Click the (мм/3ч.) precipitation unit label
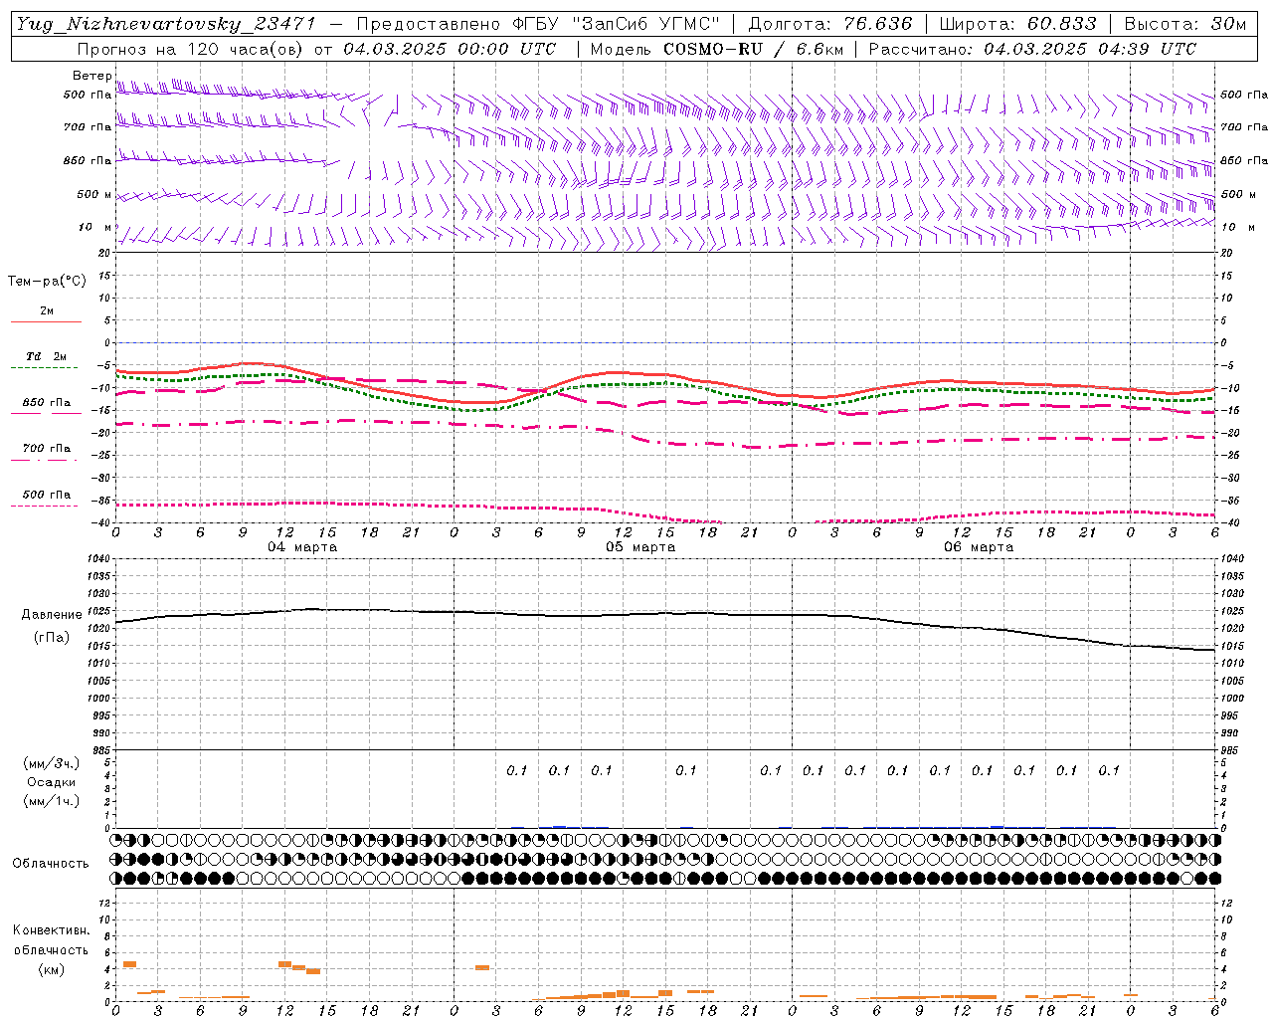The image size is (1273, 1019). [52, 763]
